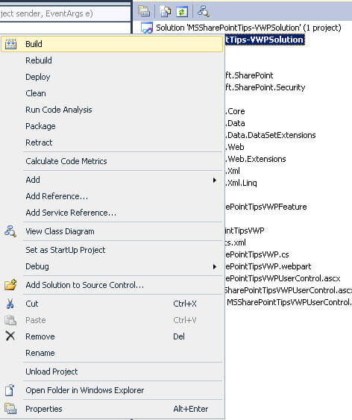The image size is (352, 420).
Task: Select the cs.xml file
Action: [235, 242]
